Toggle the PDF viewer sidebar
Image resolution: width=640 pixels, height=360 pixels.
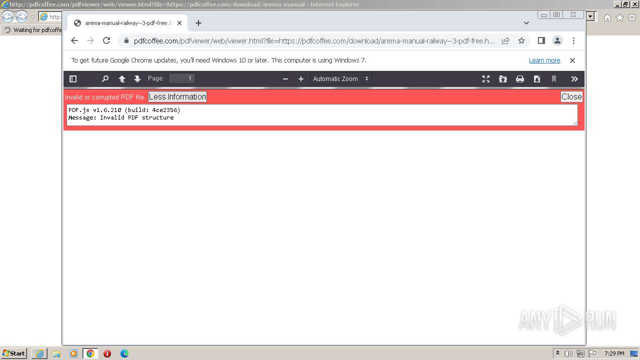coord(73,79)
